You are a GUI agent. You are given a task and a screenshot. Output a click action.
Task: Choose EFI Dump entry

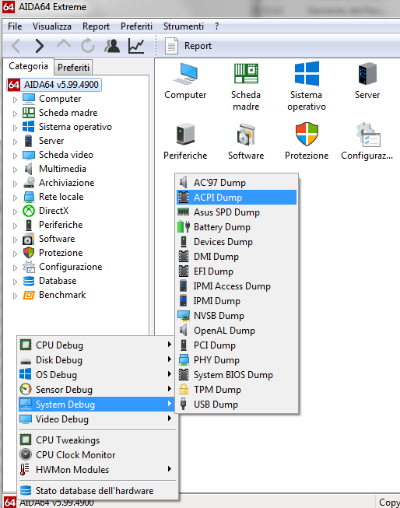point(237,272)
